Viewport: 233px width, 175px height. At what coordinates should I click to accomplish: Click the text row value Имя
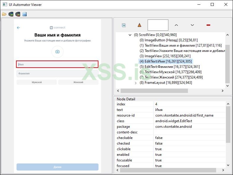tap(159, 110)
